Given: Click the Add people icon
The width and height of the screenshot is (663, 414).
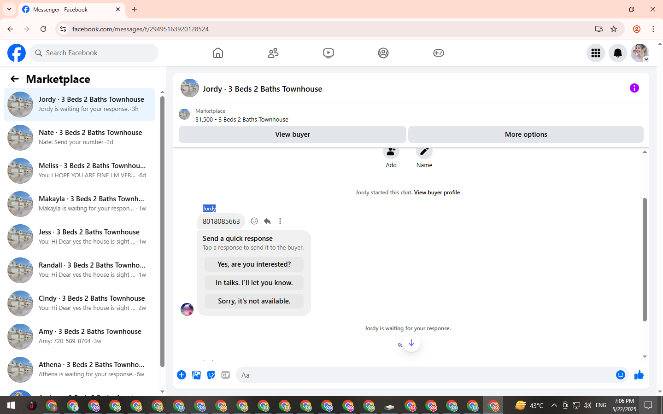Looking at the screenshot, I should (x=391, y=152).
